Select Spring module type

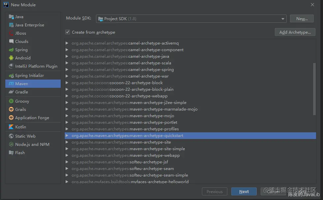(x=33, y=50)
